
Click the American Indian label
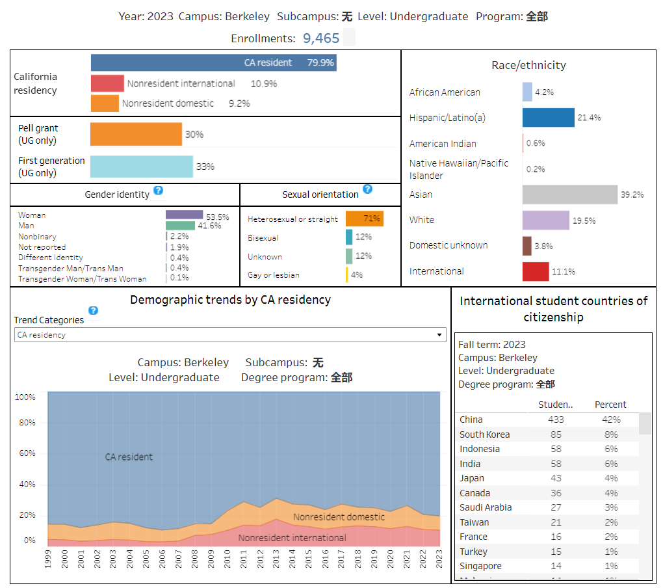pos(443,144)
